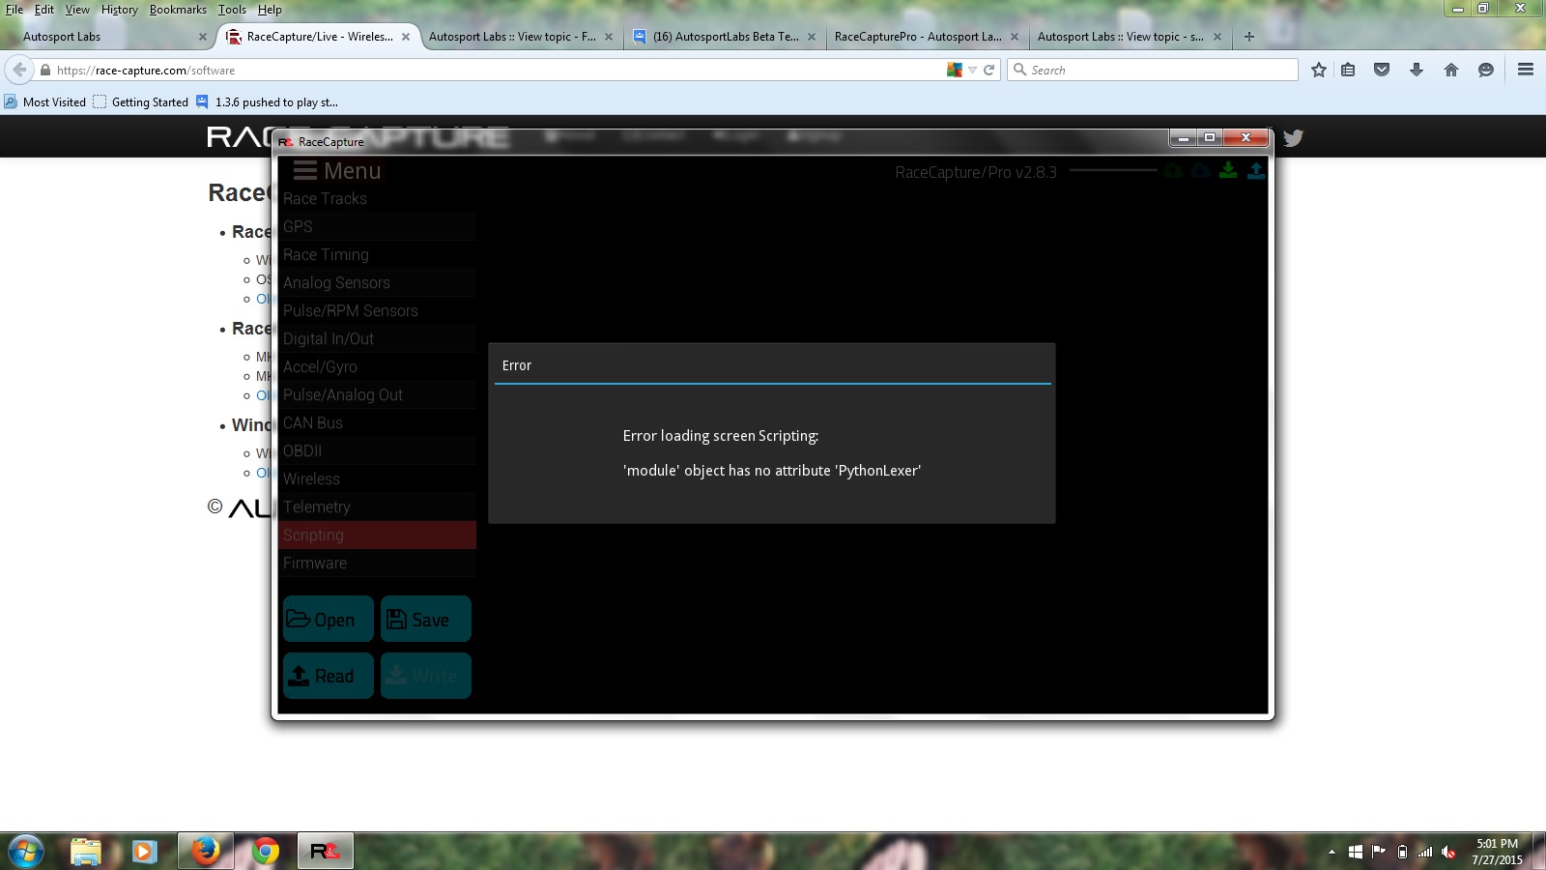Screen dimensions: 1546x870
Task: Go to Firefox home page icon
Action: 1451,70
